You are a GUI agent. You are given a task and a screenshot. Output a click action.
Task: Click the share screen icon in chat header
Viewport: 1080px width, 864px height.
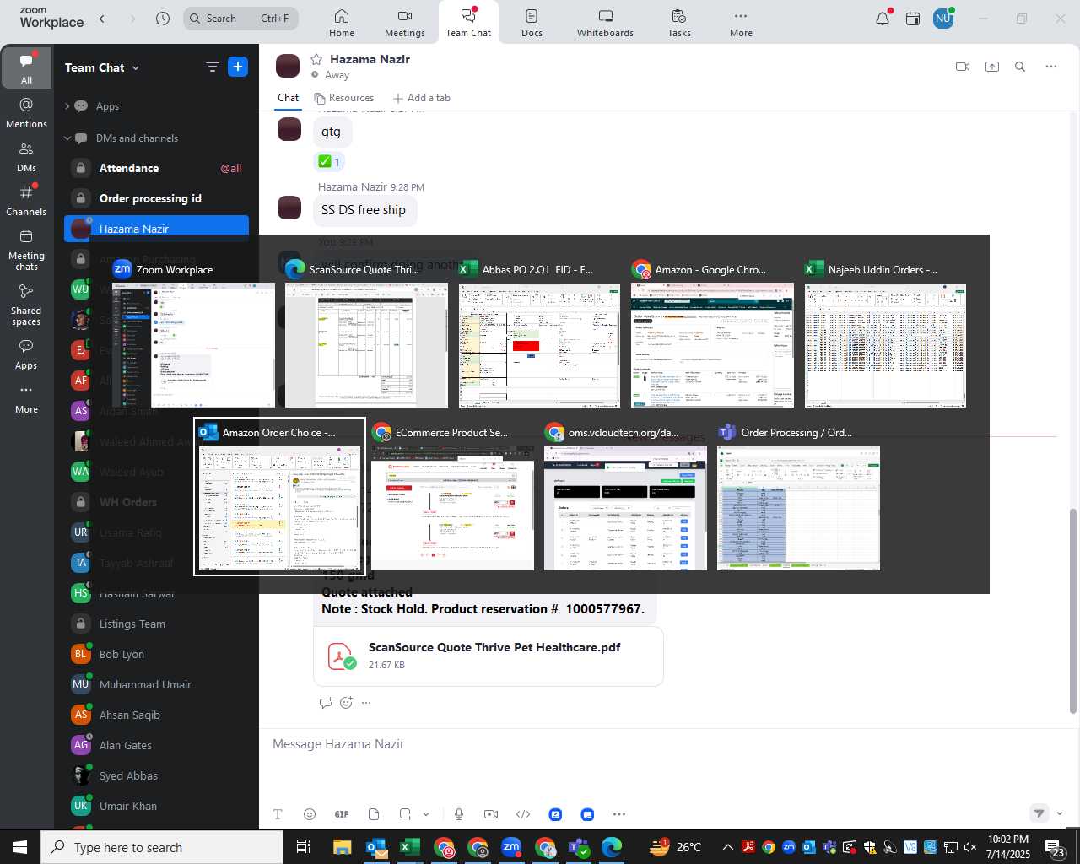992,67
